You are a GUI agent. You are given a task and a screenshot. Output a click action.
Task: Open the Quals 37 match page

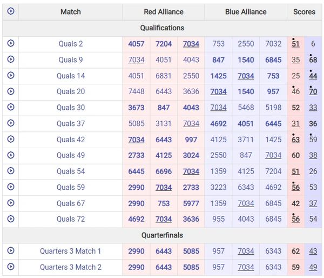[x=71, y=124]
